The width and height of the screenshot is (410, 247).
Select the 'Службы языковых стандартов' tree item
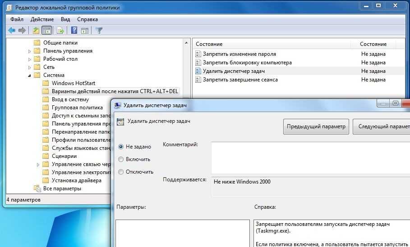click(81, 148)
